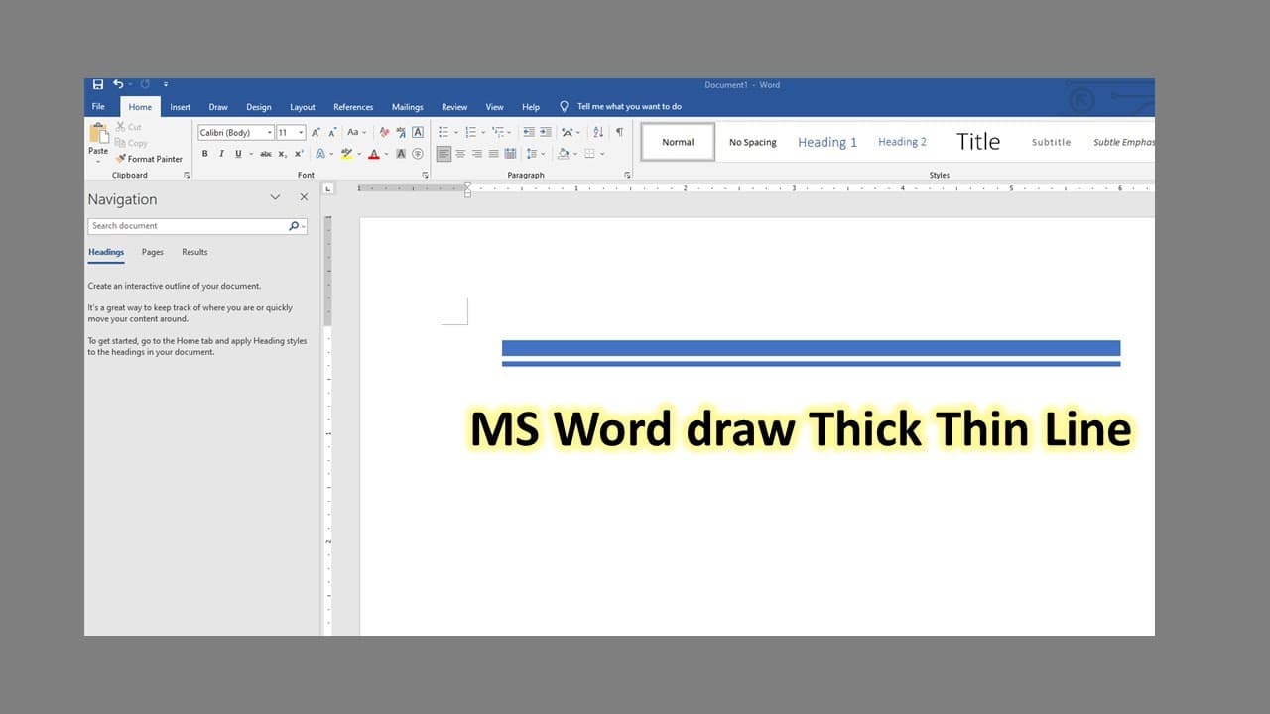Image resolution: width=1270 pixels, height=714 pixels.
Task: Open the font color dropdown arrow
Action: point(388,154)
